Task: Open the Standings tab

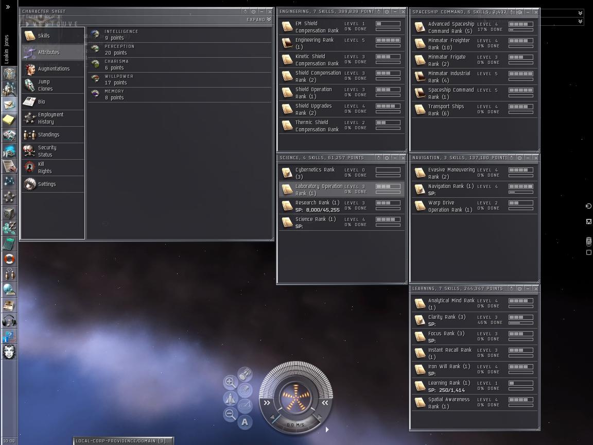Action: pos(53,135)
